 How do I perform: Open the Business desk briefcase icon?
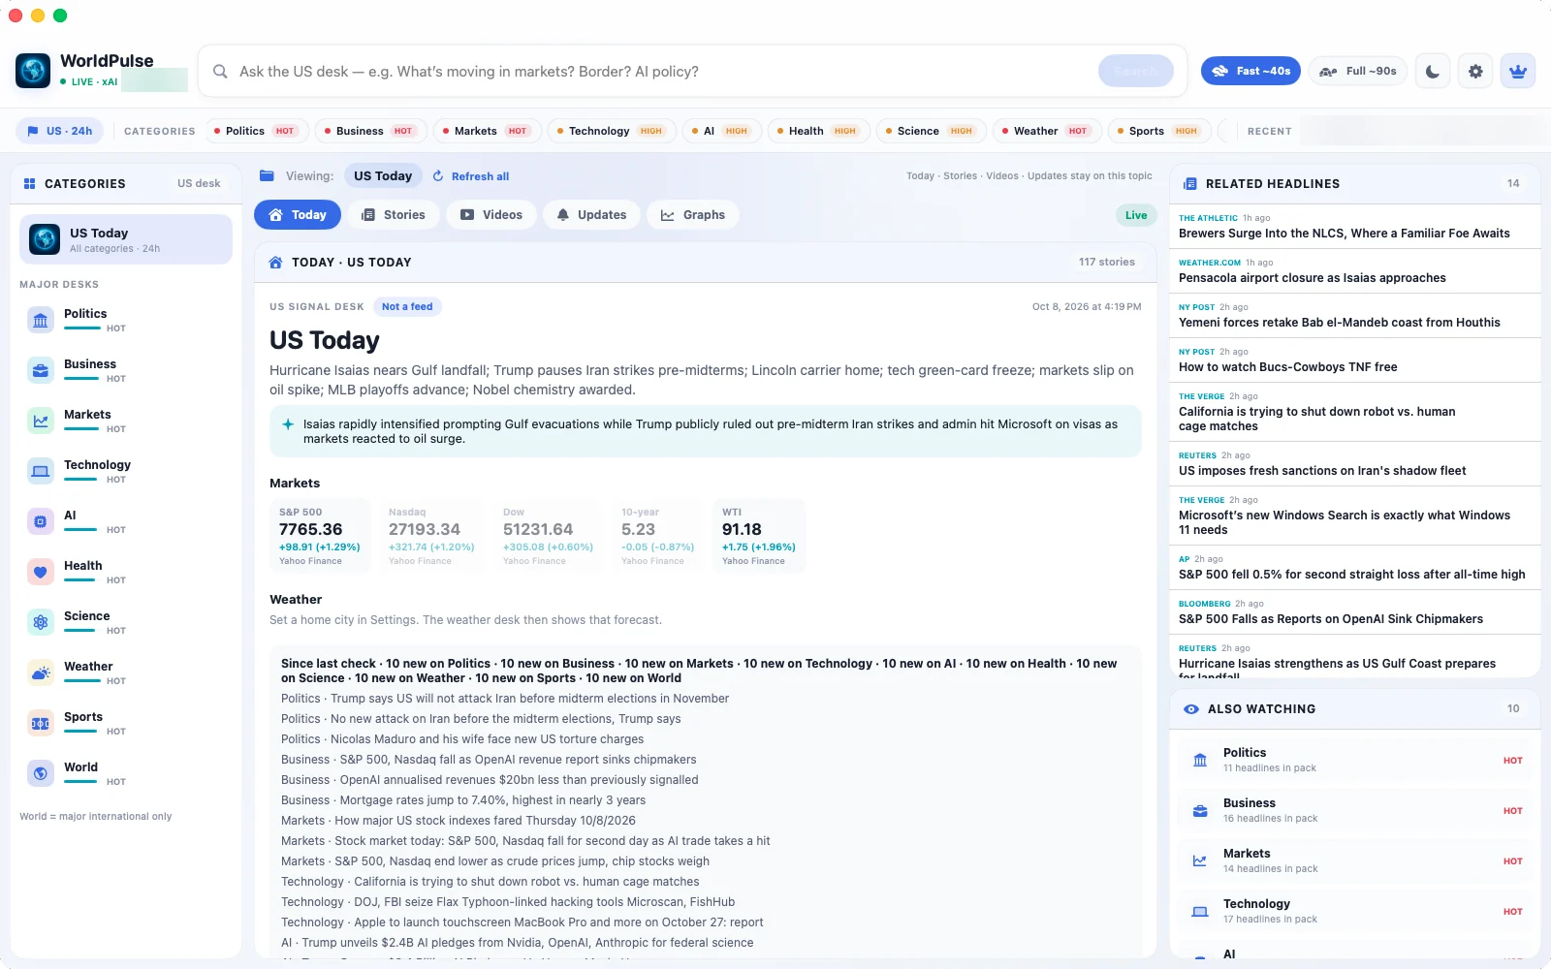(41, 370)
